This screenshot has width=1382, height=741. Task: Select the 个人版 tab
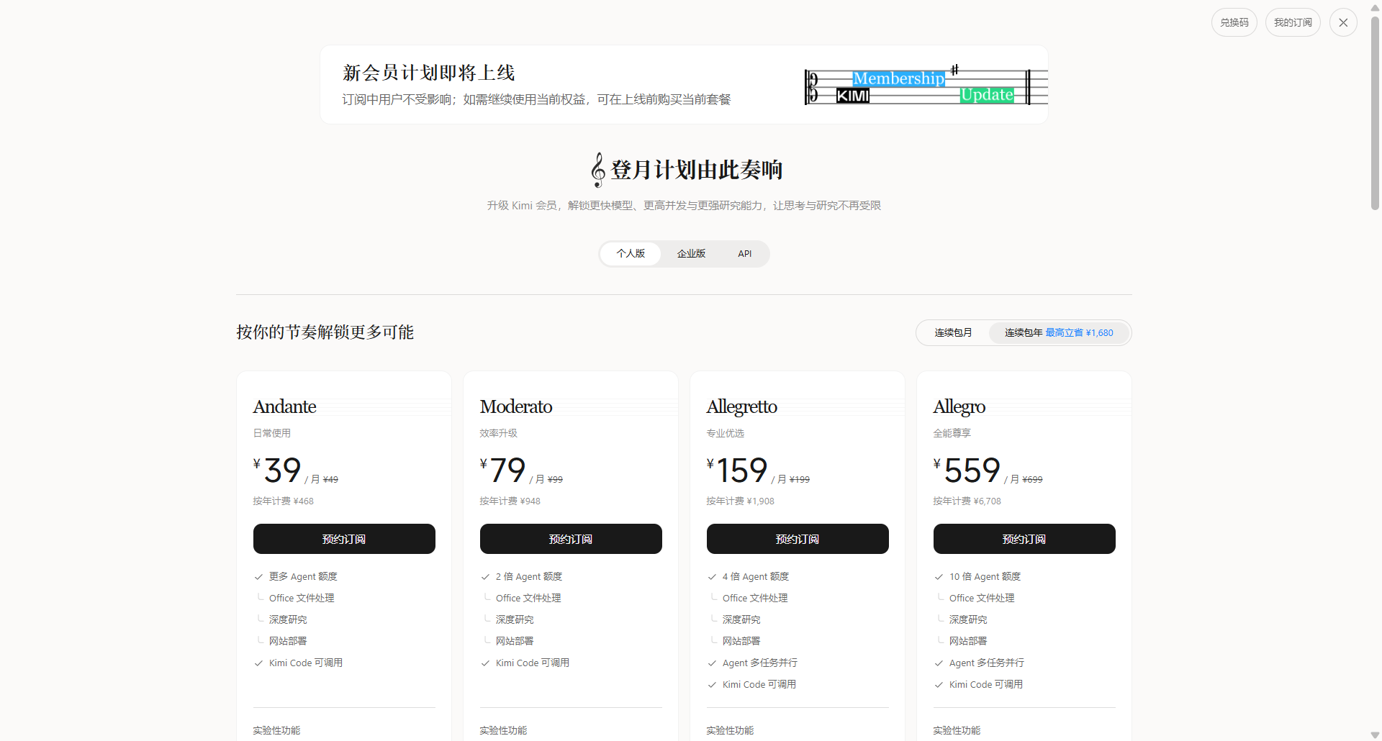(631, 253)
